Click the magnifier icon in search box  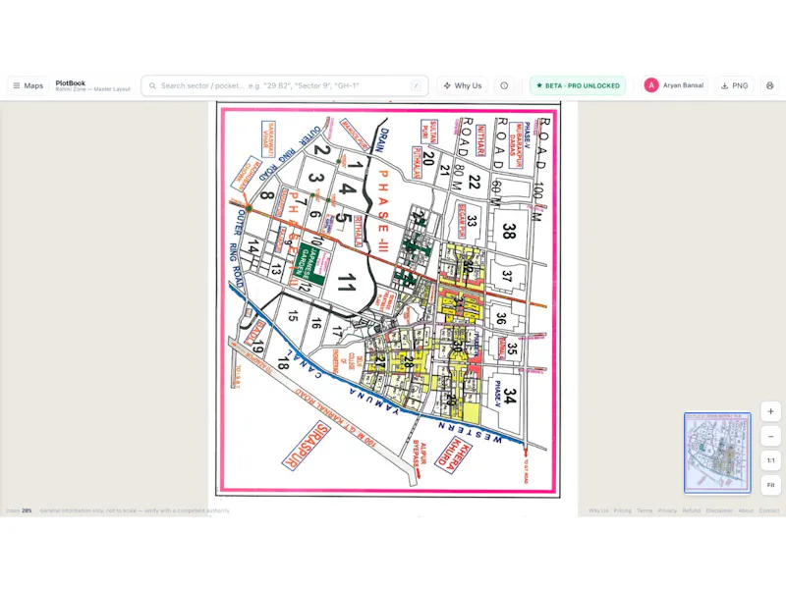click(x=152, y=85)
